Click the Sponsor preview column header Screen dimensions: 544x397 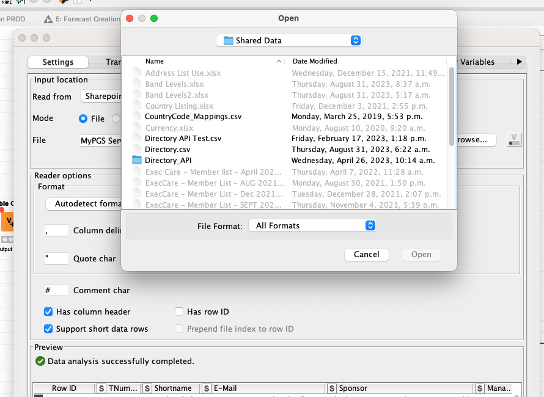[400, 388]
